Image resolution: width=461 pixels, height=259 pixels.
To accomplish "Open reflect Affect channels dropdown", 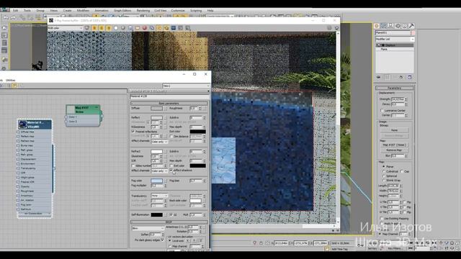I will pyautogui.click(x=159, y=142).
